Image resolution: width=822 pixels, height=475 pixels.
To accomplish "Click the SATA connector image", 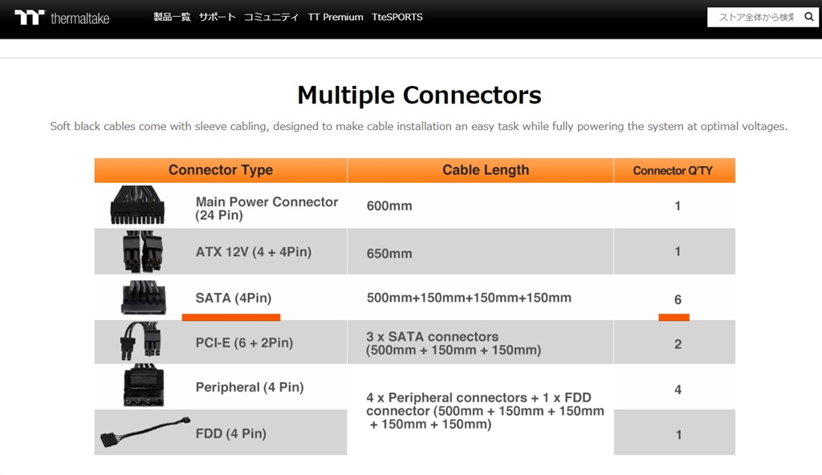I will pos(143,298).
